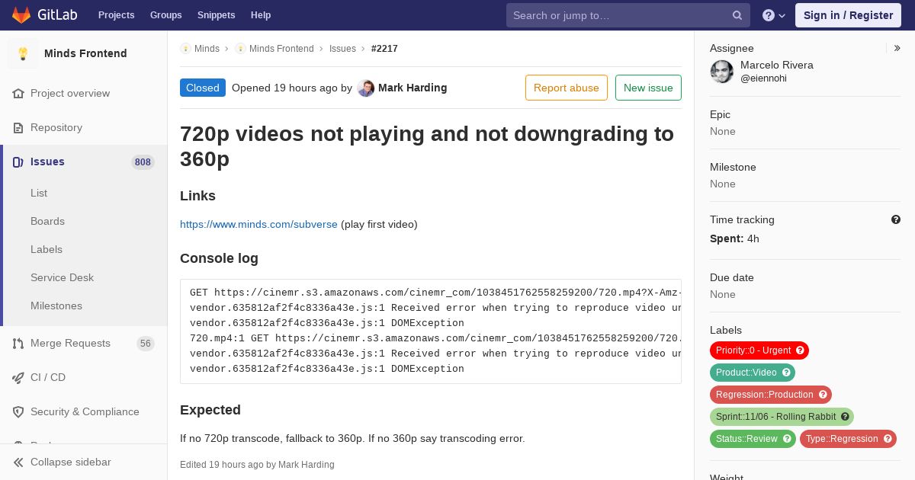Click help icon on Sprint Rolling Rabbit label
The image size is (915, 480).
(846, 417)
